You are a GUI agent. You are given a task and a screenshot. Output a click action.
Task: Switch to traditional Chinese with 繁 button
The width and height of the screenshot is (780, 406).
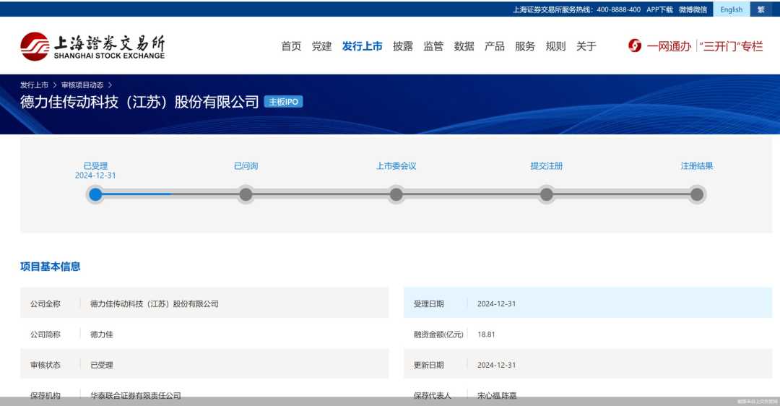point(760,9)
